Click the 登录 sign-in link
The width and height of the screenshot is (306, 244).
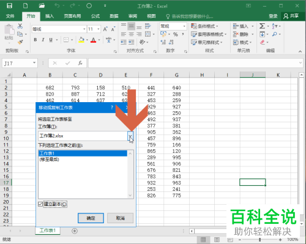(x=273, y=16)
